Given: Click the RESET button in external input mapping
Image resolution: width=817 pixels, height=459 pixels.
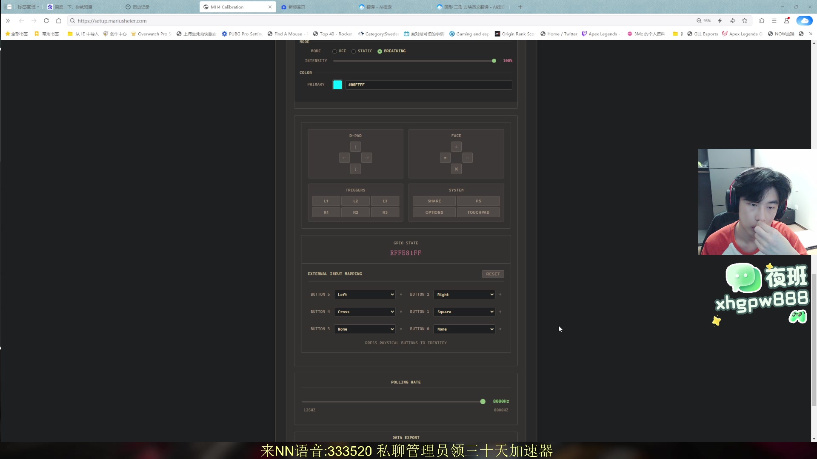Looking at the screenshot, I should click(x=492, y=274).
